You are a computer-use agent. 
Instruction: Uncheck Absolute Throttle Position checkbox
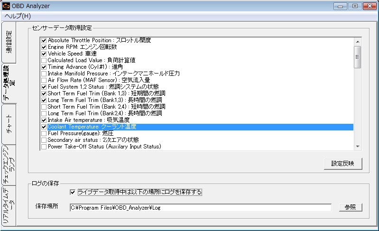[44, 40]
